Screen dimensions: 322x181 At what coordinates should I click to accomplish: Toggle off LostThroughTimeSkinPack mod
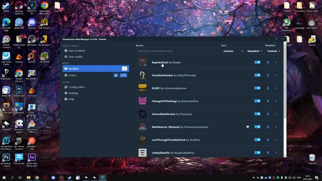257,140
